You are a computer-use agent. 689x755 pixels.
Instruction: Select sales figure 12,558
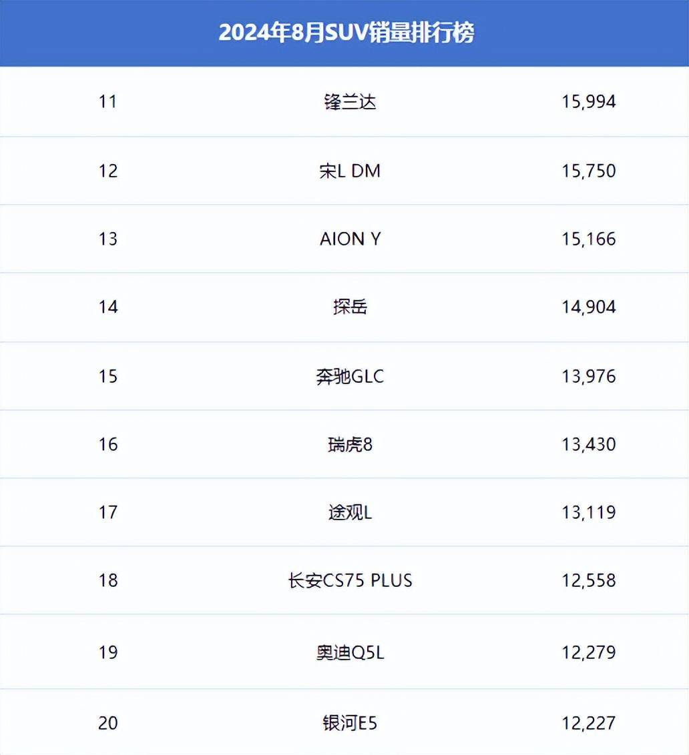589,580
